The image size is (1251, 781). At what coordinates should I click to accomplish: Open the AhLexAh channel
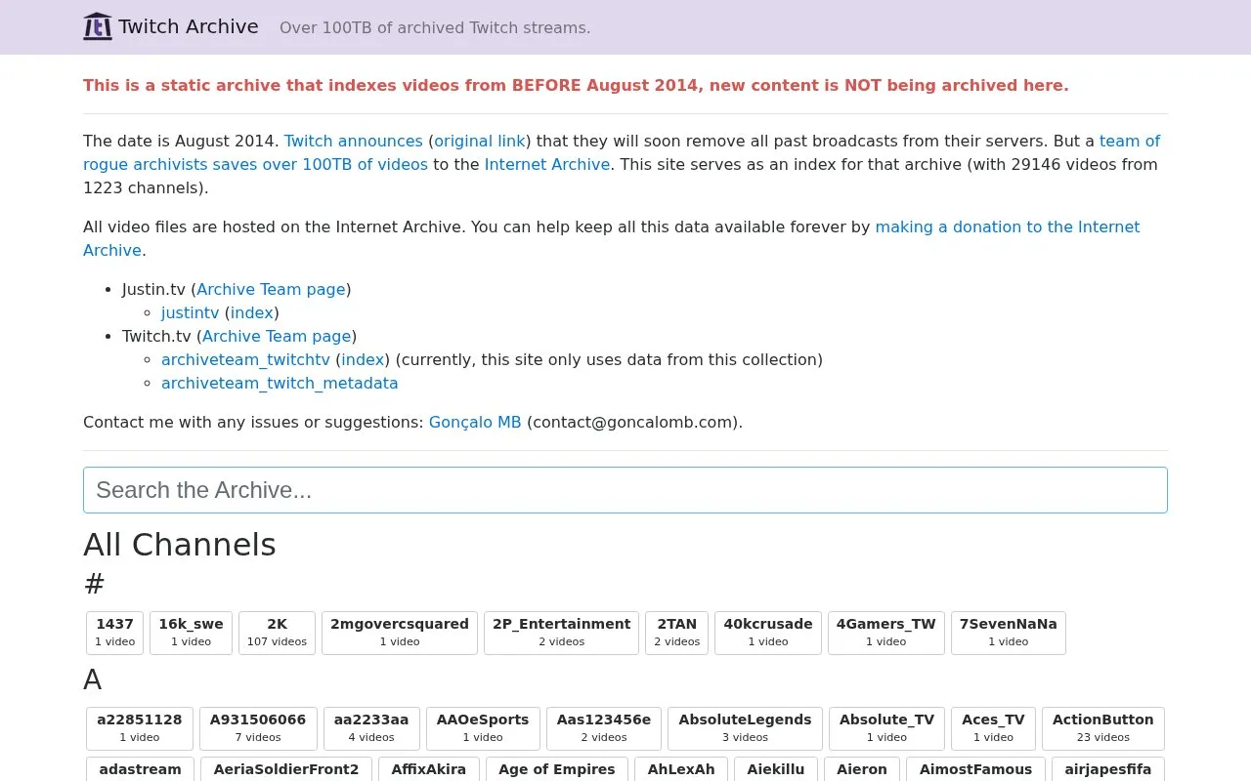[681, 769]
